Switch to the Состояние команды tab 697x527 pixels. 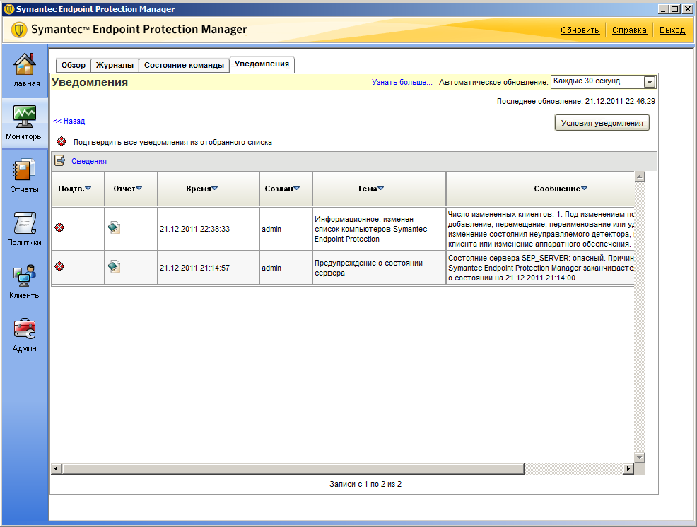184,65
